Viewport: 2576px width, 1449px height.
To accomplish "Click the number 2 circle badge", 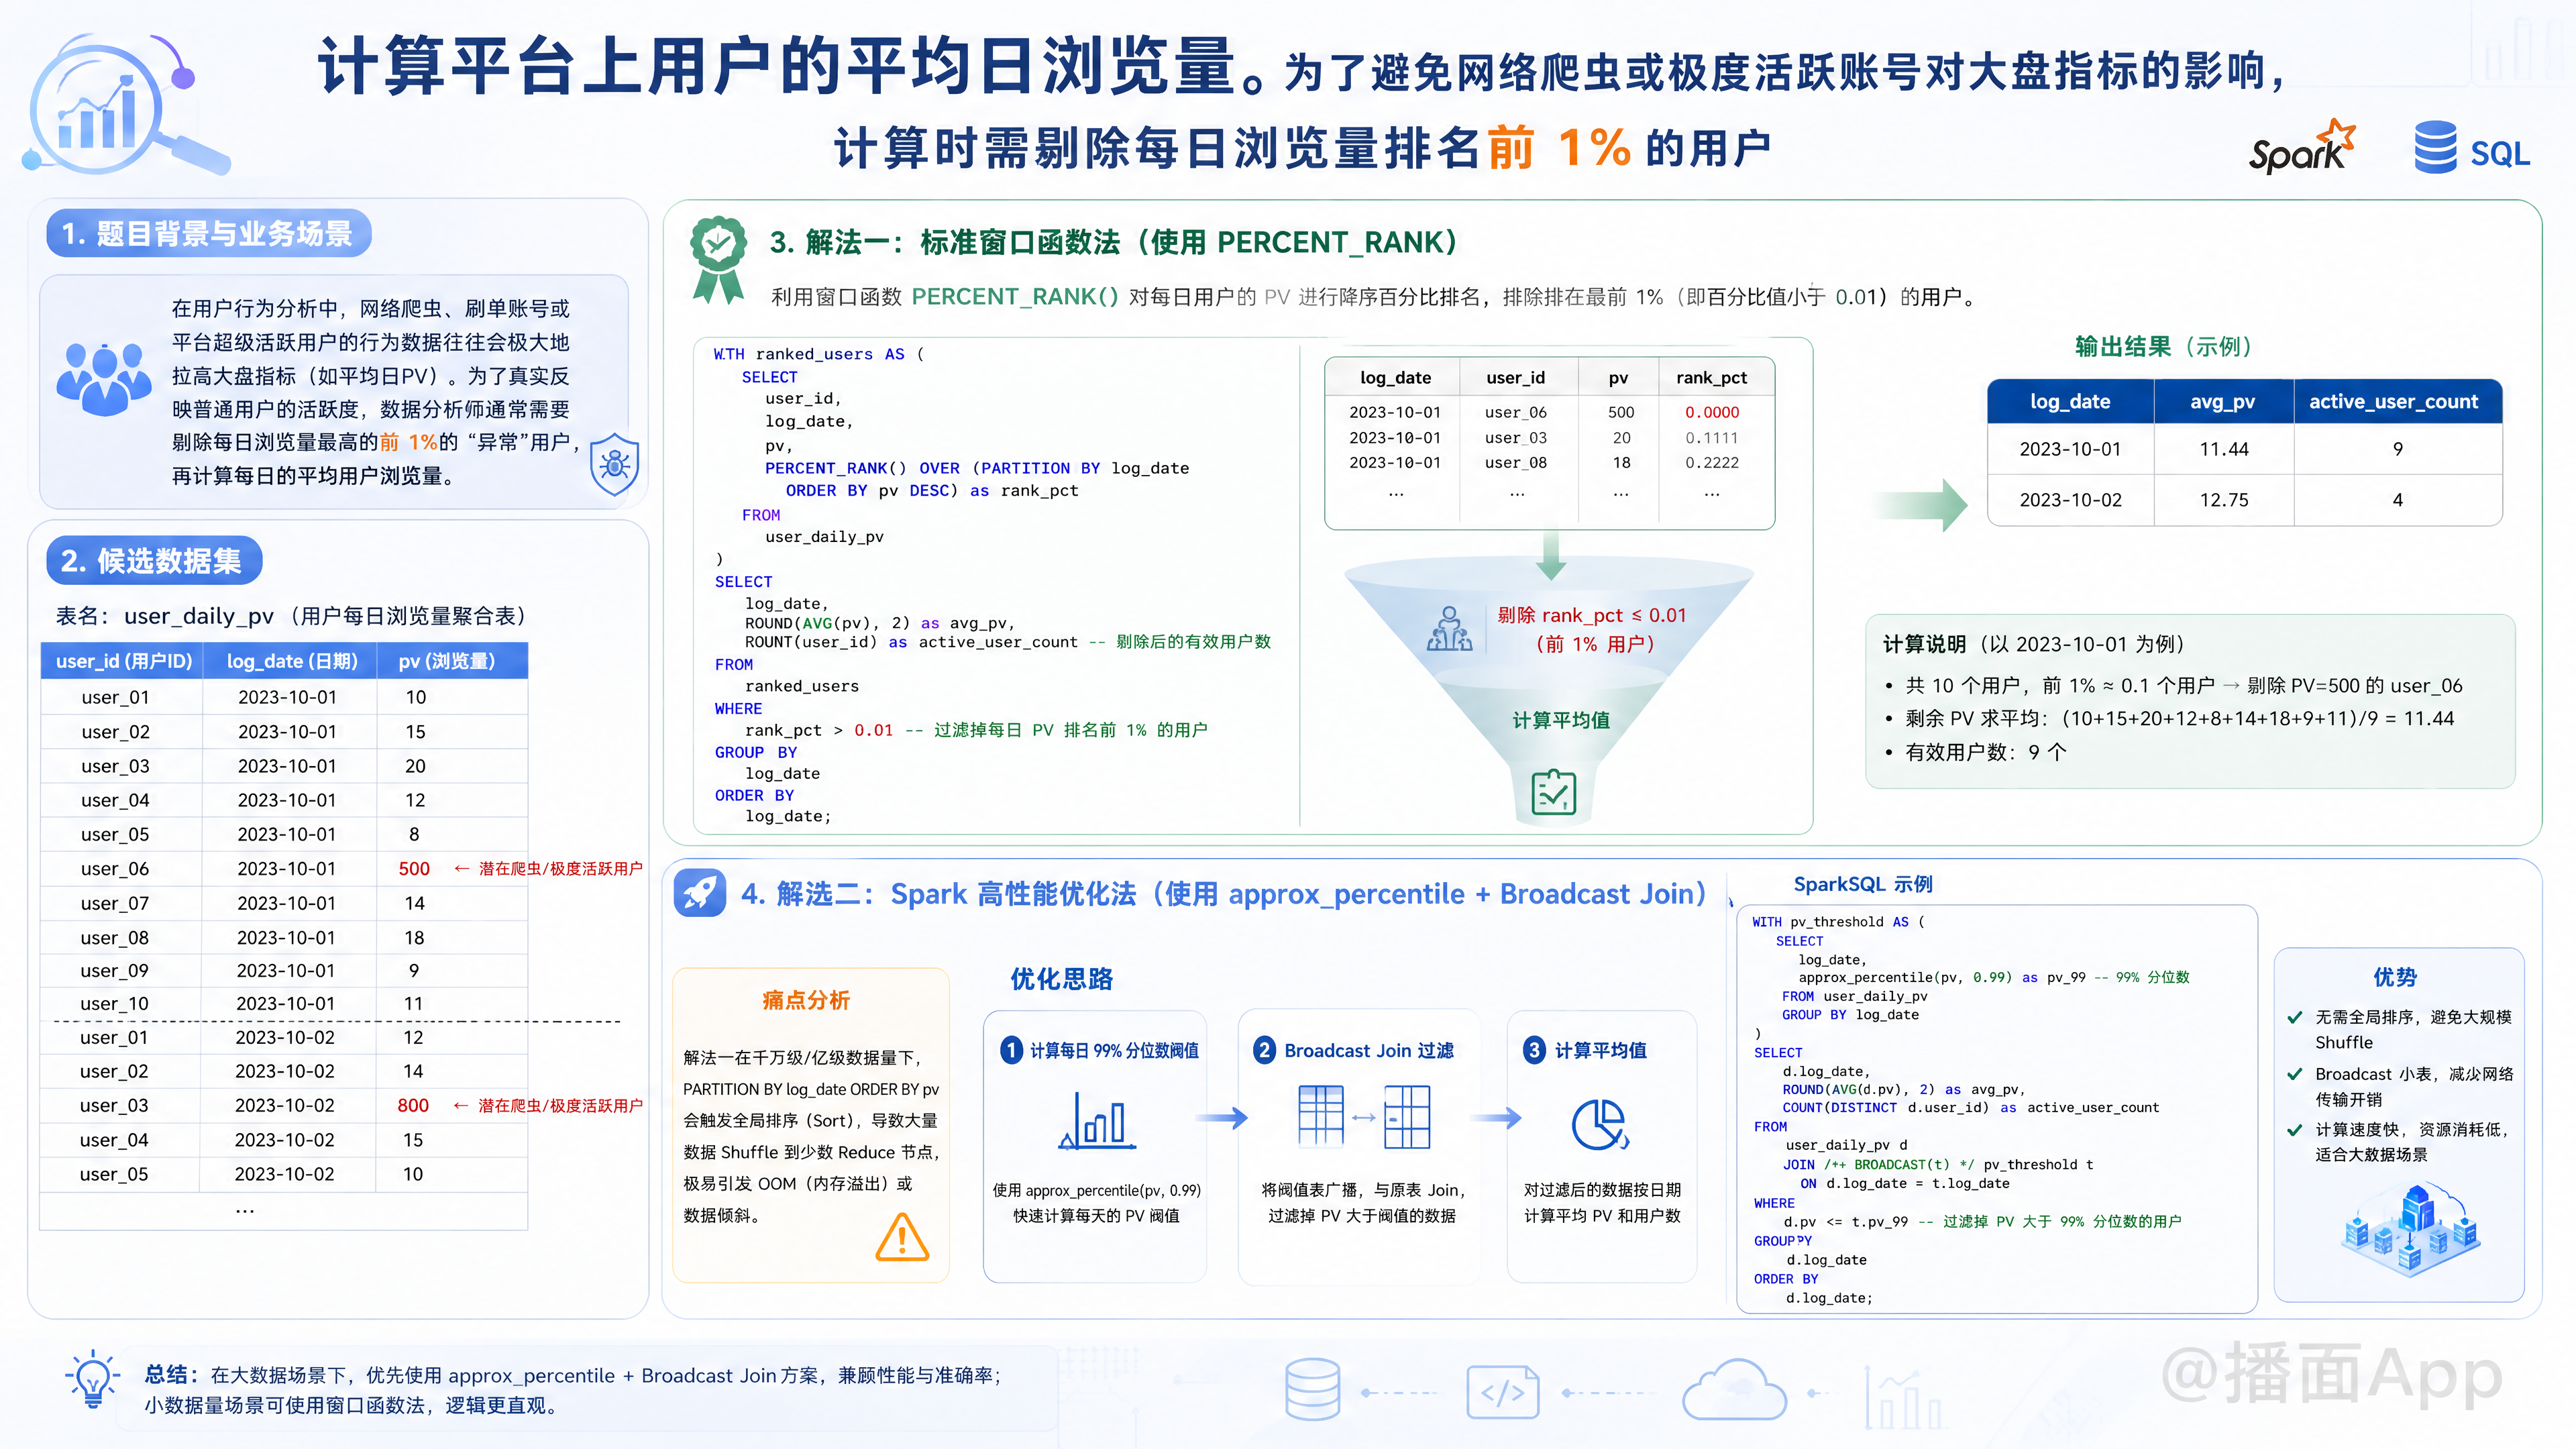I will tap(1264, 1050).
